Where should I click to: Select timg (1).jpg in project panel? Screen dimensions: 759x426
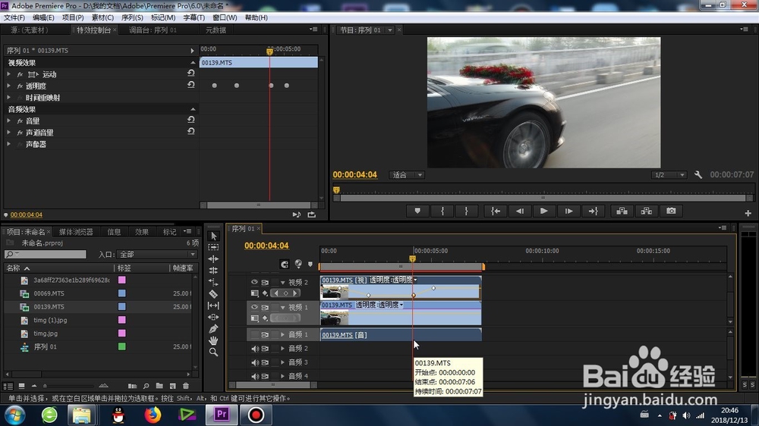click(x=50, y=320)
